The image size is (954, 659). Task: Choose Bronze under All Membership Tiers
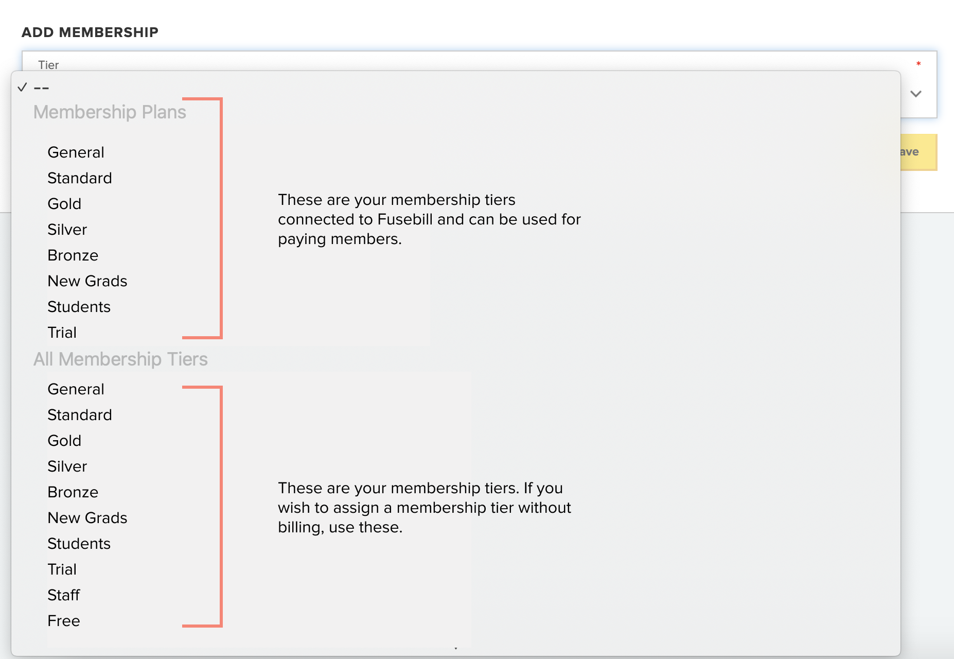tap(73, 492)
